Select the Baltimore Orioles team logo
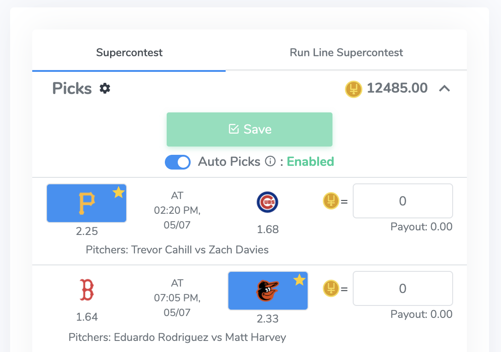Viewport: 501px width, 352px height. click(x=268, y=291)
